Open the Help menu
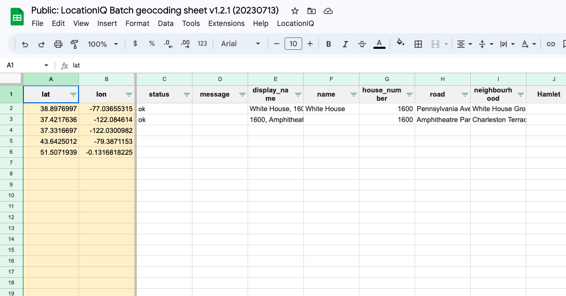566x296 pixels. pos(261,23)
